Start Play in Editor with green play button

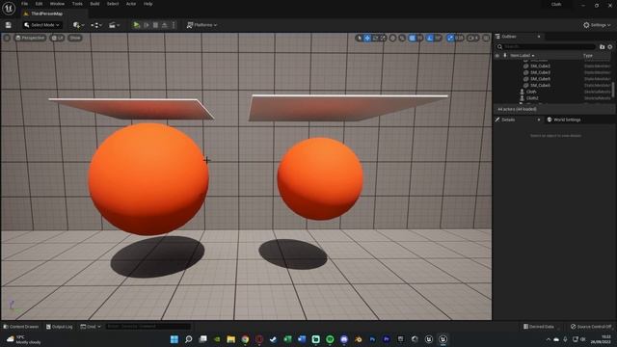pyautogui.click(x=136, y=25)
